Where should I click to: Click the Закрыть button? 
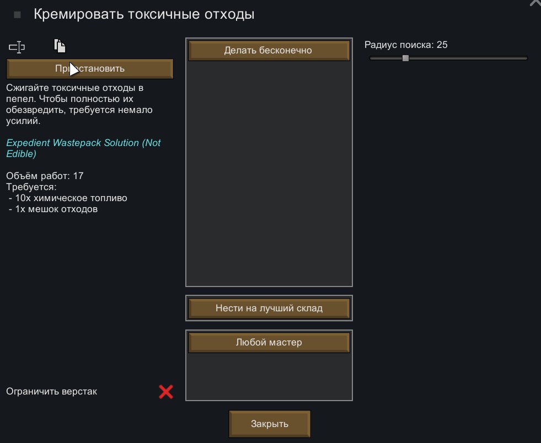point(270,424)
